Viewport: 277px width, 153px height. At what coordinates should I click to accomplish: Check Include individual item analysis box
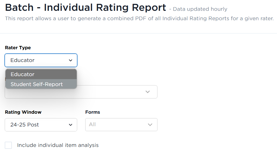pos(8,145)
